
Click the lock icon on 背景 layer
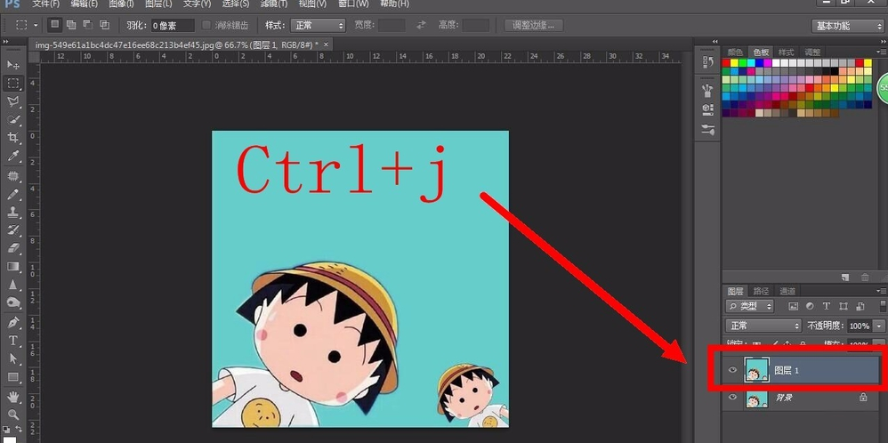pos(863,397)
